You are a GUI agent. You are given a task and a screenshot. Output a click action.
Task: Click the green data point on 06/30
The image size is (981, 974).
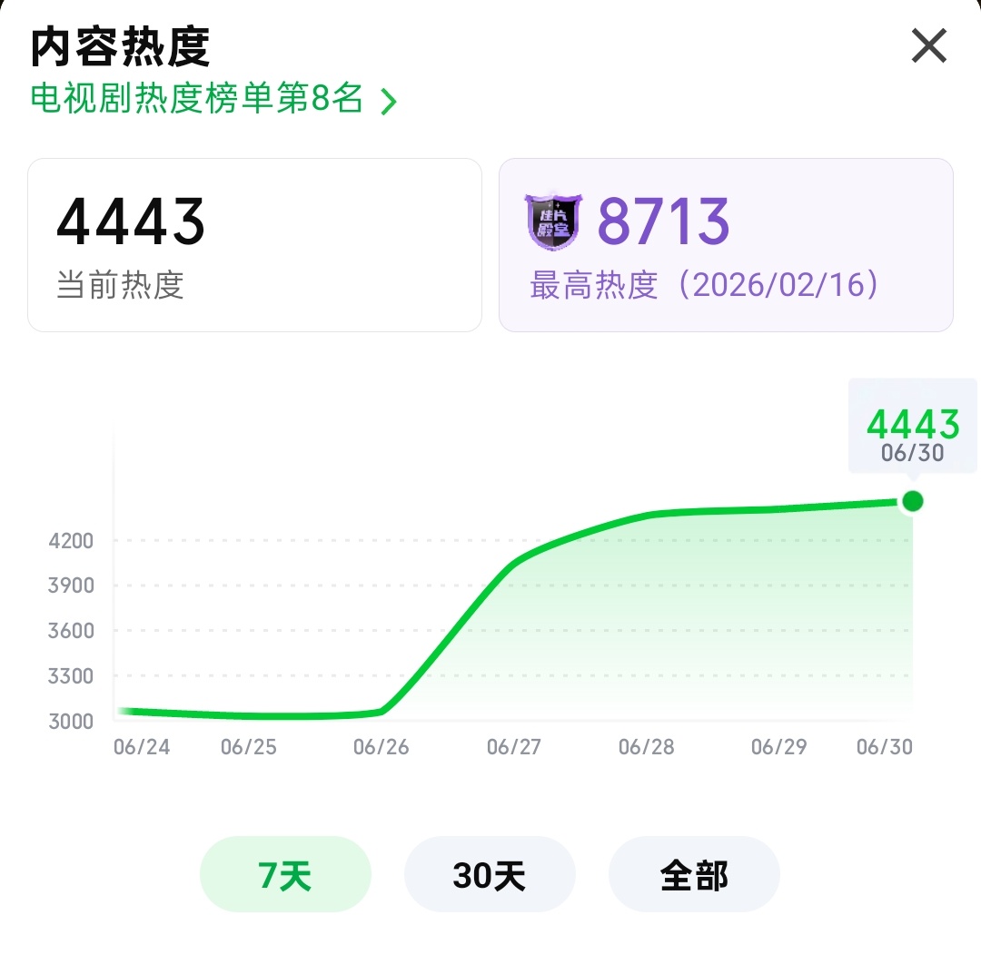(912, 501)
